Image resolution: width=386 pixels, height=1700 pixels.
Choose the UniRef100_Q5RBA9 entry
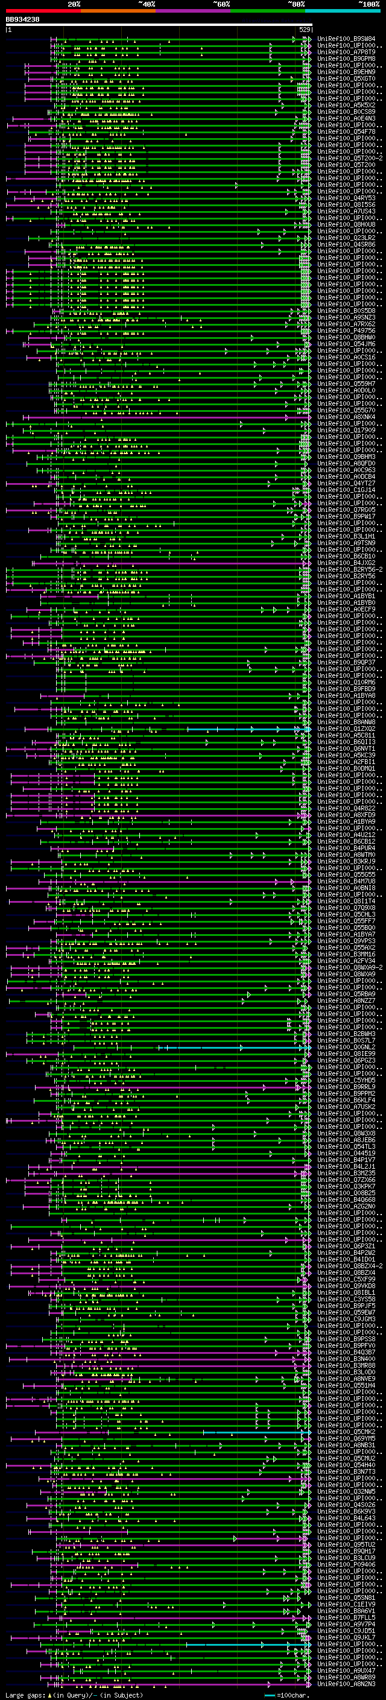(346, 994)
